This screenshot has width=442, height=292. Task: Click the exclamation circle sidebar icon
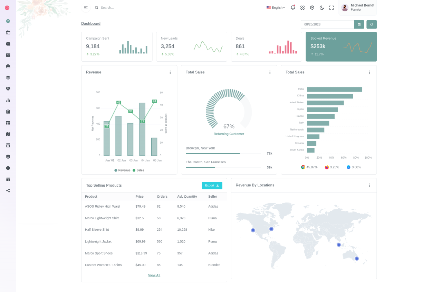(8, 168)
